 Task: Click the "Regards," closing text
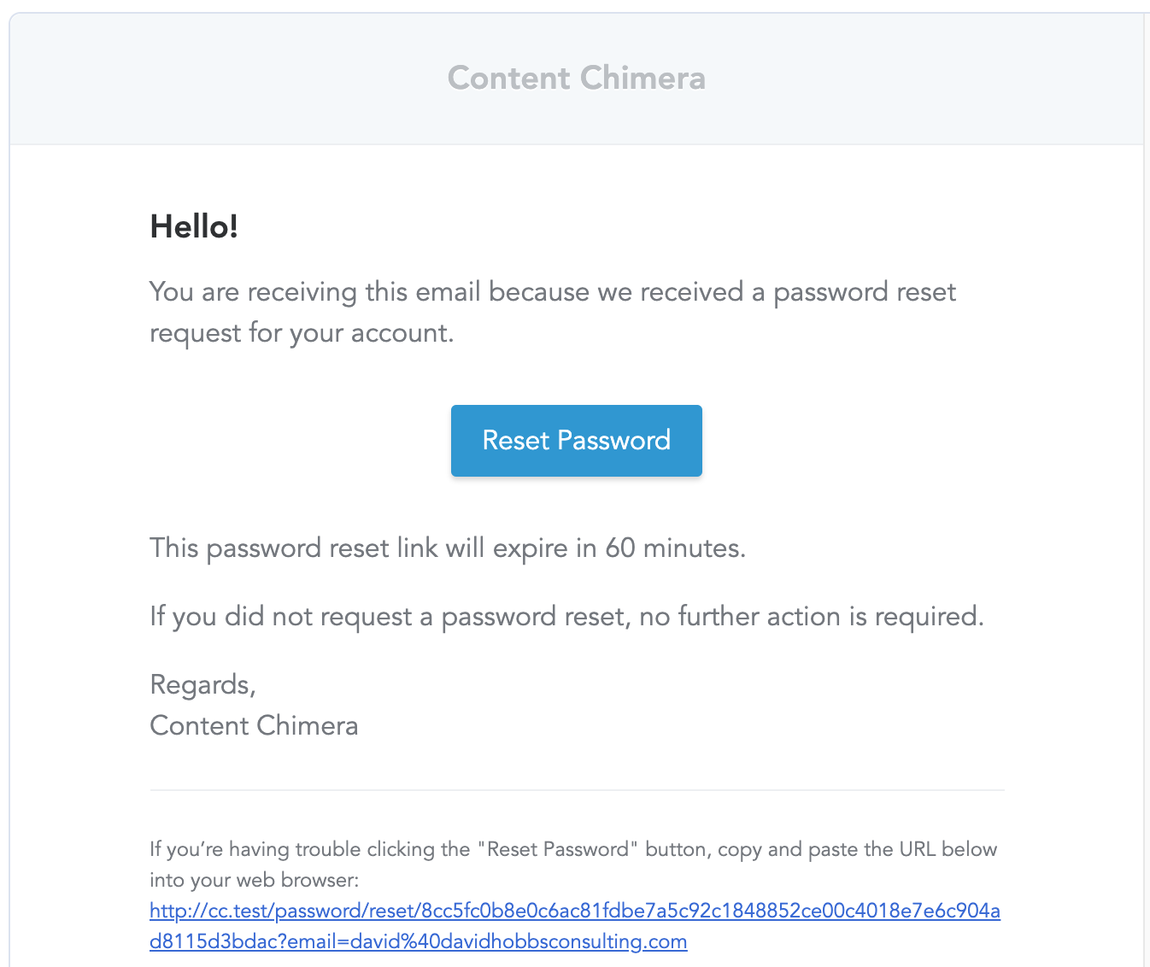coord(202,685)
